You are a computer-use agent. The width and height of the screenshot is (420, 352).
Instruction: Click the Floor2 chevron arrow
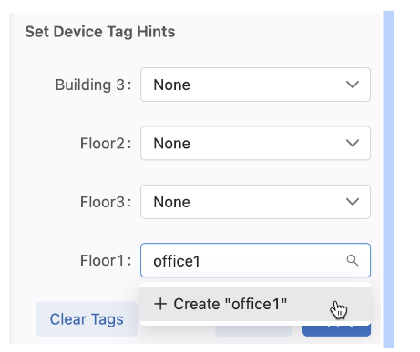coord(353,143)
